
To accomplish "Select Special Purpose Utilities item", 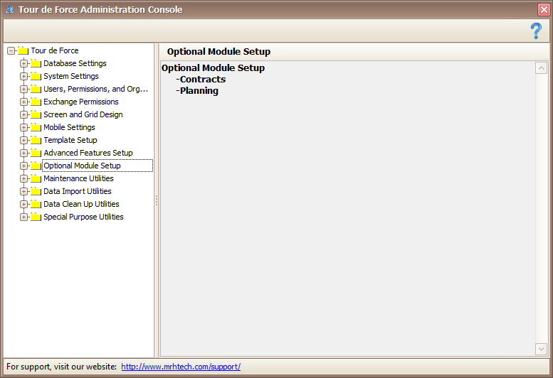I will click(83, 217).
